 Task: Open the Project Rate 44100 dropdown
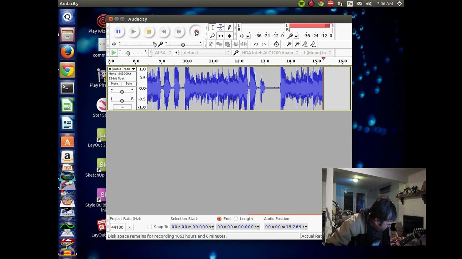[x=121, y=227]
